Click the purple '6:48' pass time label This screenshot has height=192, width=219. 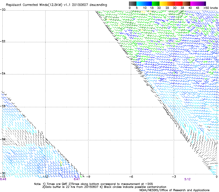tap(3, 179)
